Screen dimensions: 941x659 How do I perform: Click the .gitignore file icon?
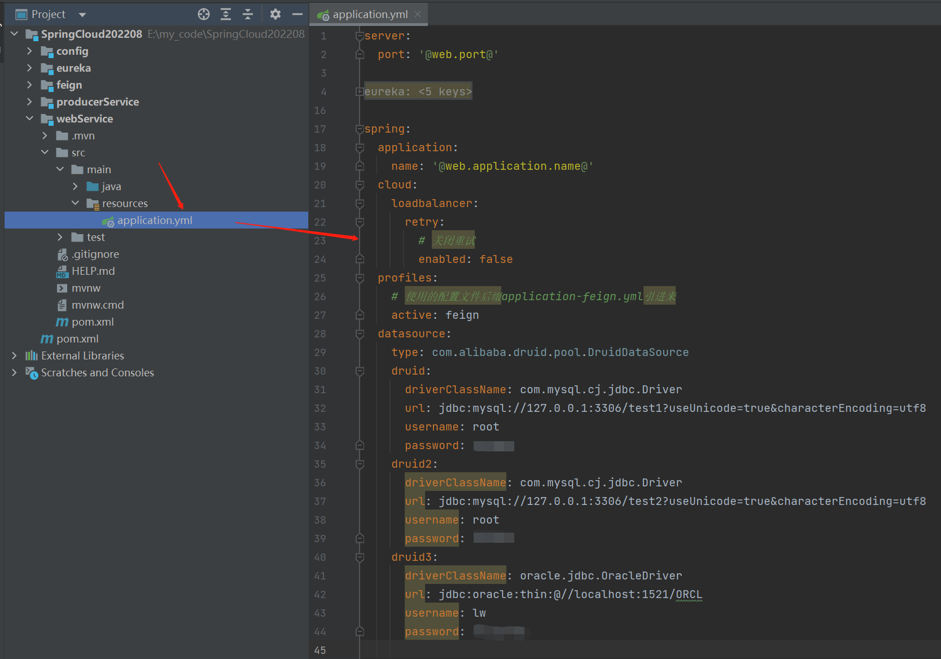pos(62,254)
